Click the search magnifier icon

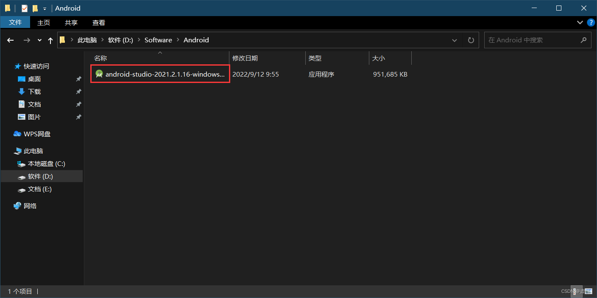(x=584, y=40)
